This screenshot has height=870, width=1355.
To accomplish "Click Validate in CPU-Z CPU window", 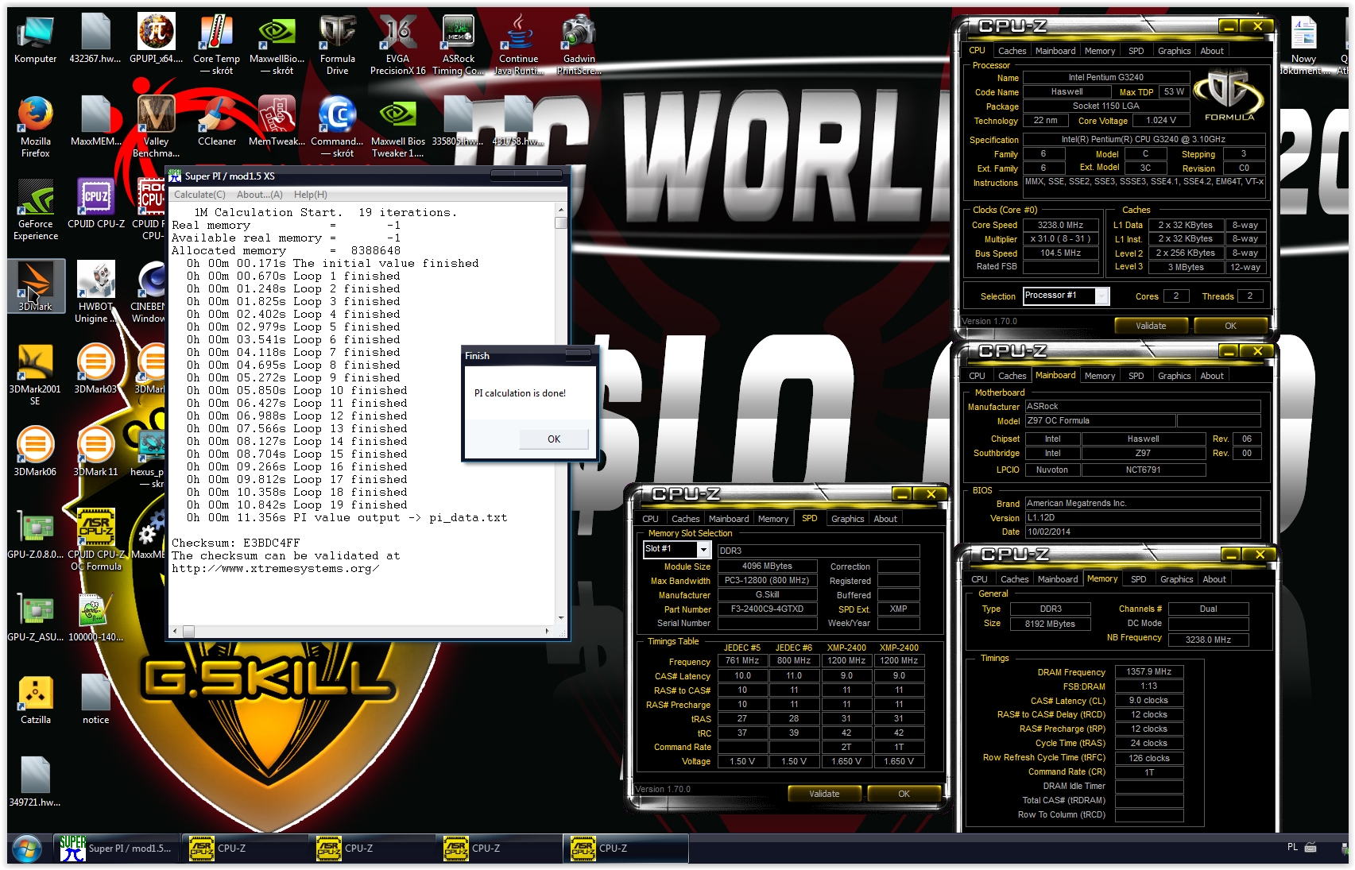I will (1151, 326).
